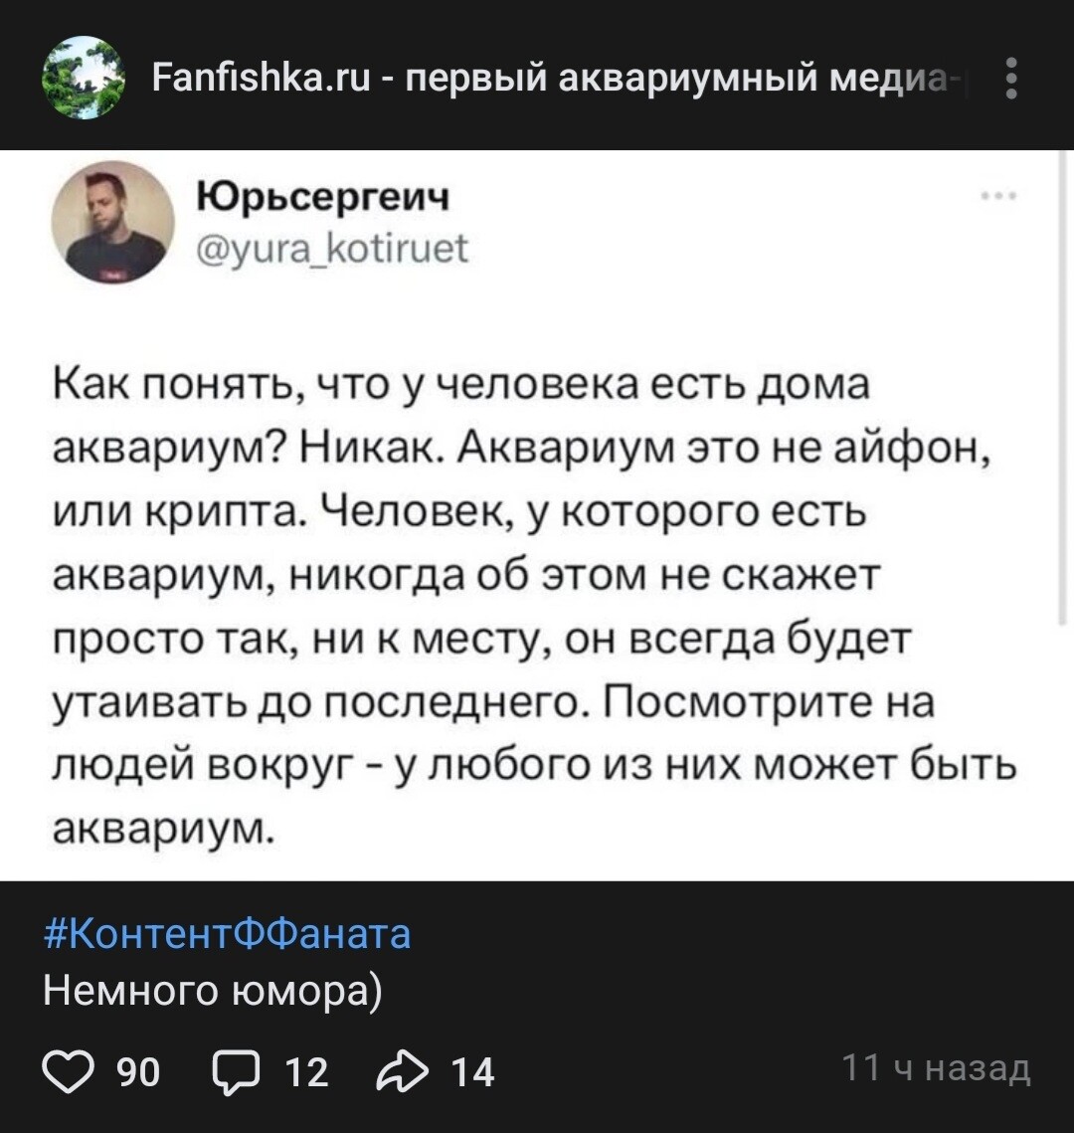Tap the comment count 12
1074x1133 pixels.
coord(305,1071)
